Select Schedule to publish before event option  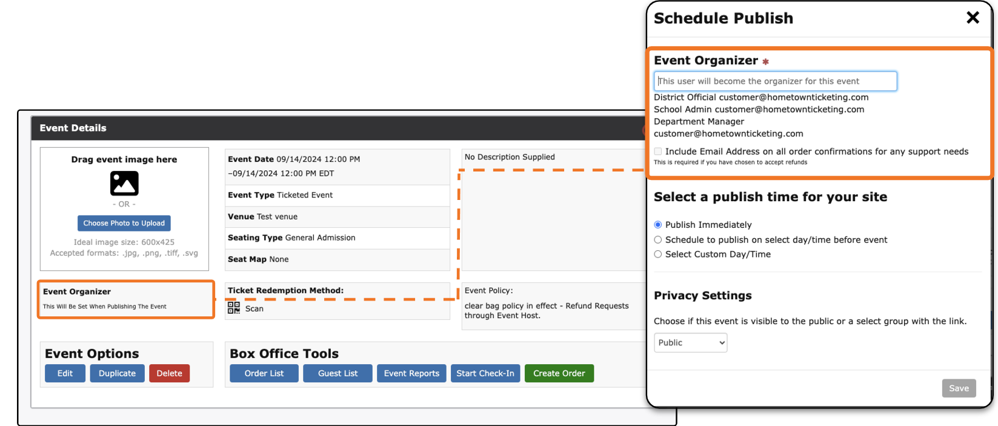[x=658, y=240]
